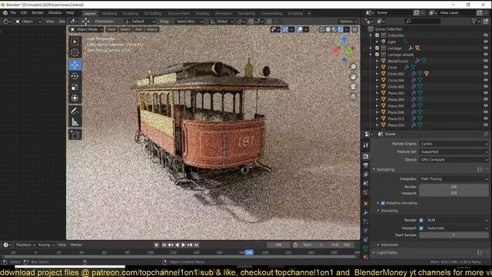492x277 pixels.
Task: Toggle the Render denoising checkbox
Action: [x=421, y=220]
